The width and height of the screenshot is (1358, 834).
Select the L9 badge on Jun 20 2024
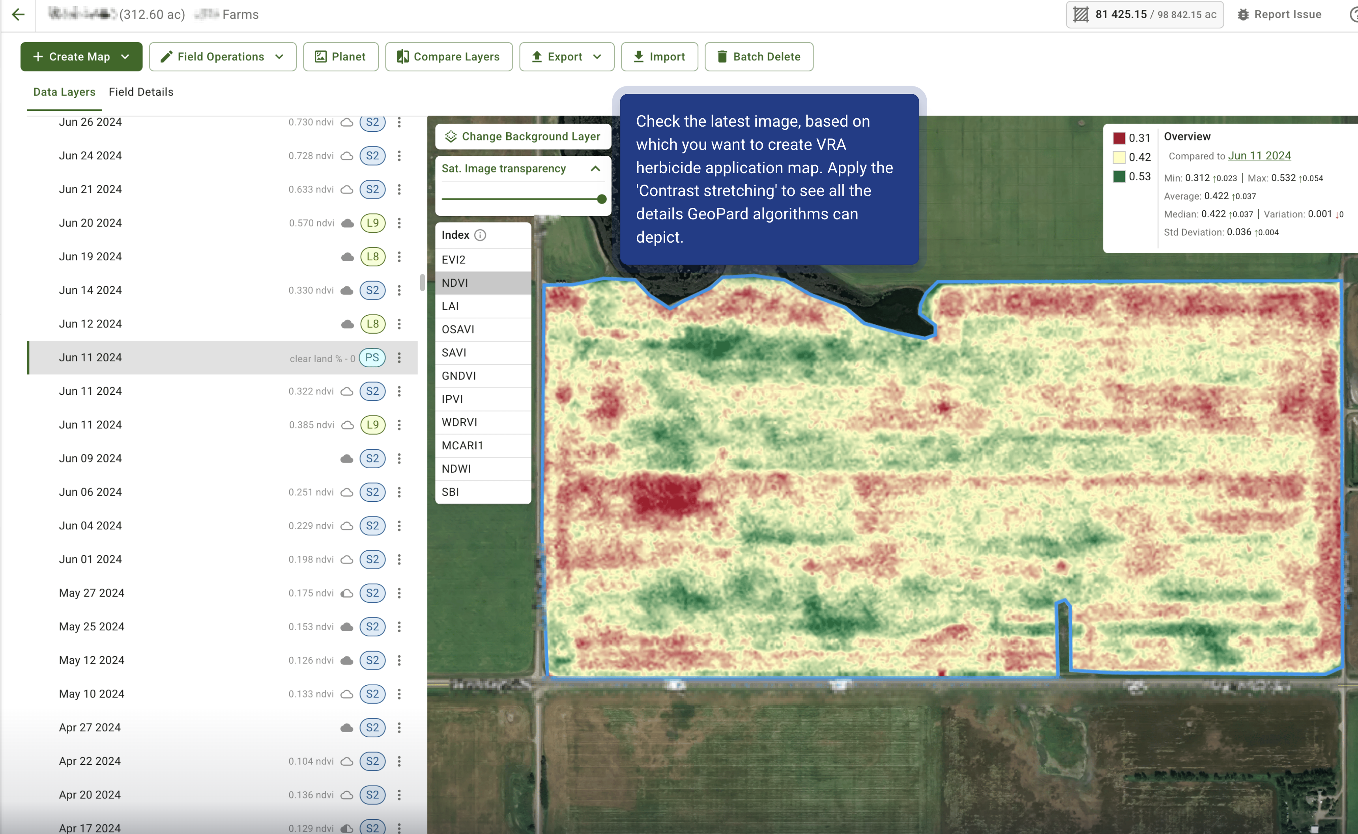[373, 223]
